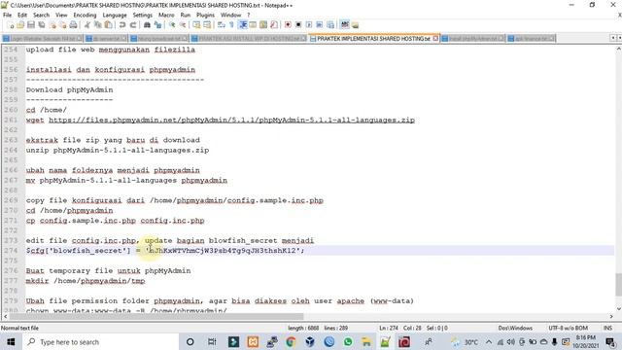Open the Replace toolbar icon
This screenshot has height=350, width=622.
tap(157, 25)
